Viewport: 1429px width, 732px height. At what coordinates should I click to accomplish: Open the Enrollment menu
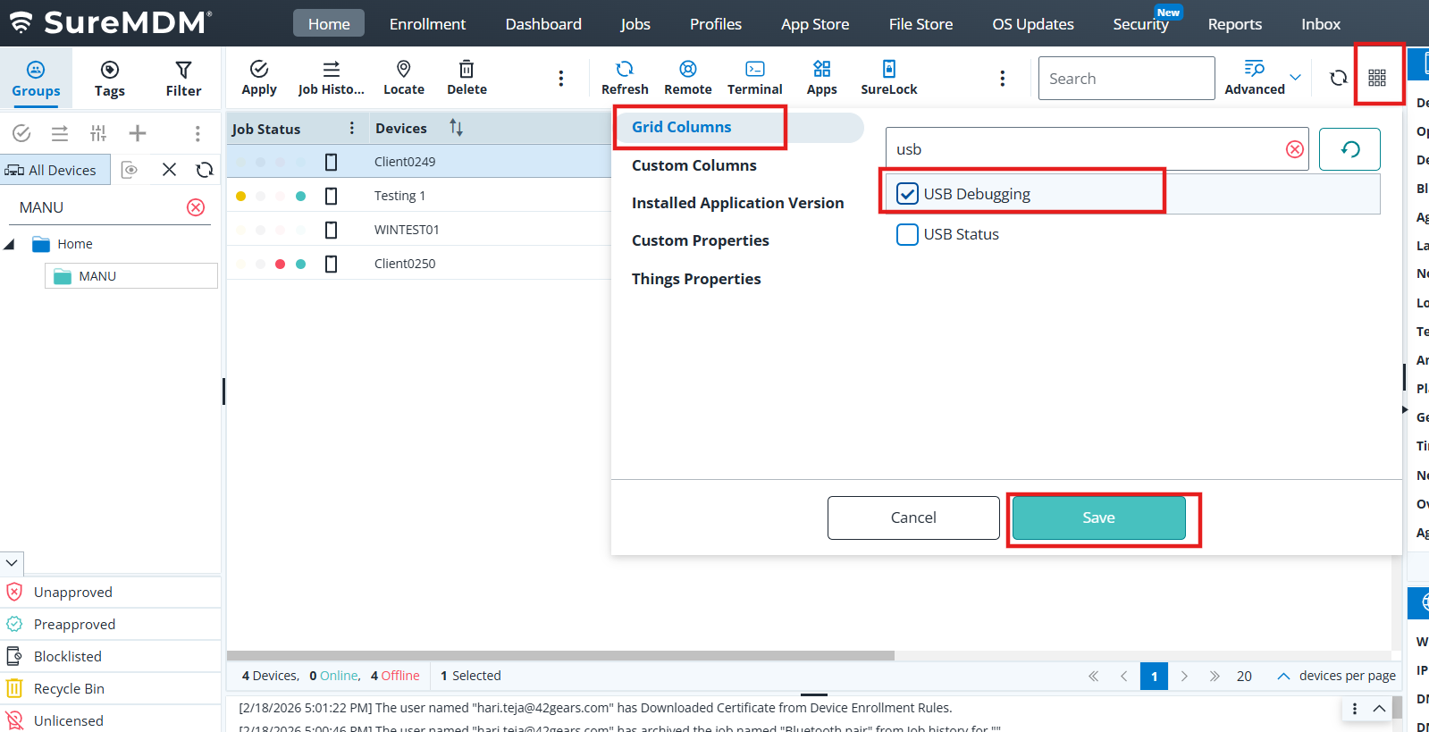(x=427, y=24)
